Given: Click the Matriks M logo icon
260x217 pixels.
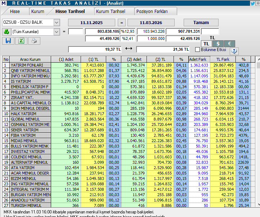Looking at the screenshot, I should pos(3,3).
